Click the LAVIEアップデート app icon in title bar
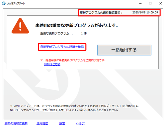 click(x=4, y=3)
